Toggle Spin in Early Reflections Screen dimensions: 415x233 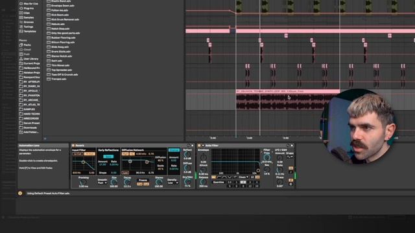108,157
